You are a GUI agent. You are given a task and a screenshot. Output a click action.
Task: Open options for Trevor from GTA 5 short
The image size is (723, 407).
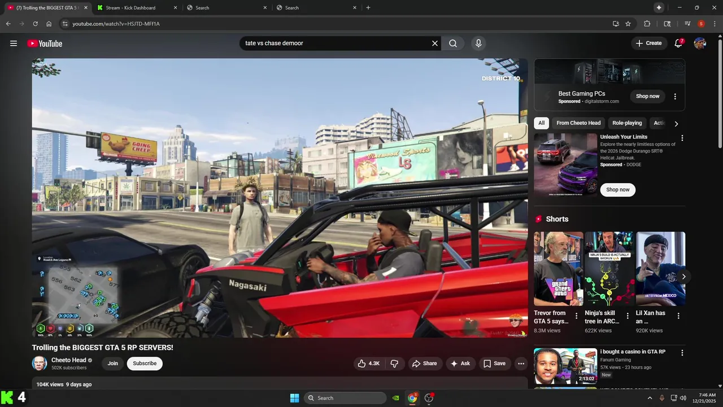(576, 316)
